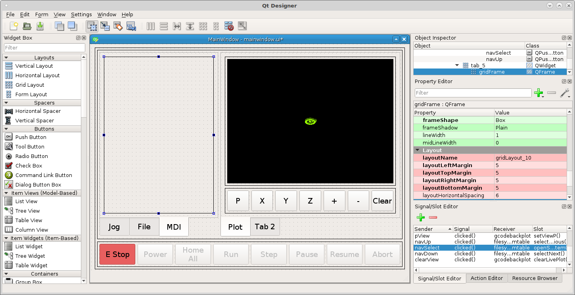
Task: Collapse the Buttons widget category
Action: pyautogui.click(x=6, y=129)
